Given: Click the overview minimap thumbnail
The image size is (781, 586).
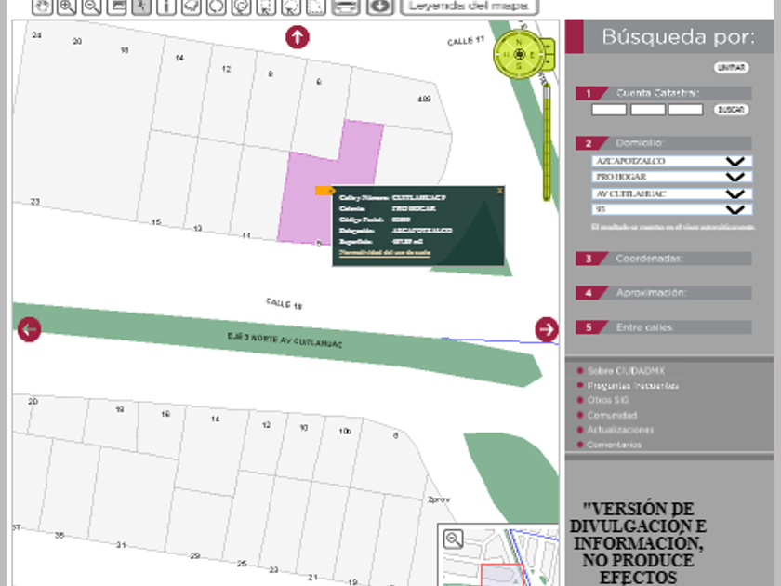Looking at the screenshot, I should 498,555.
